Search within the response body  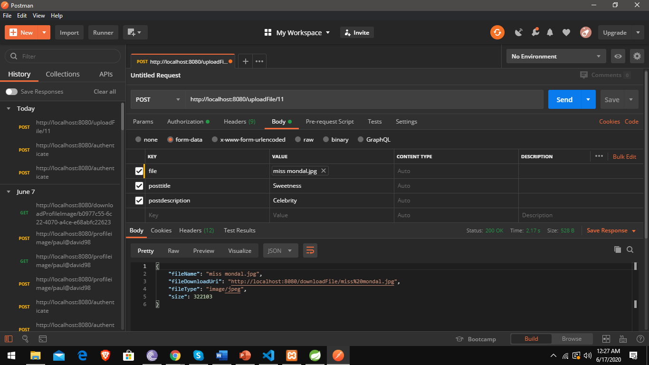(630, 250)
